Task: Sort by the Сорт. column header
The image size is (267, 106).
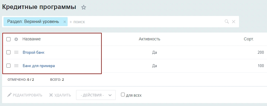Action: (249, 39)
